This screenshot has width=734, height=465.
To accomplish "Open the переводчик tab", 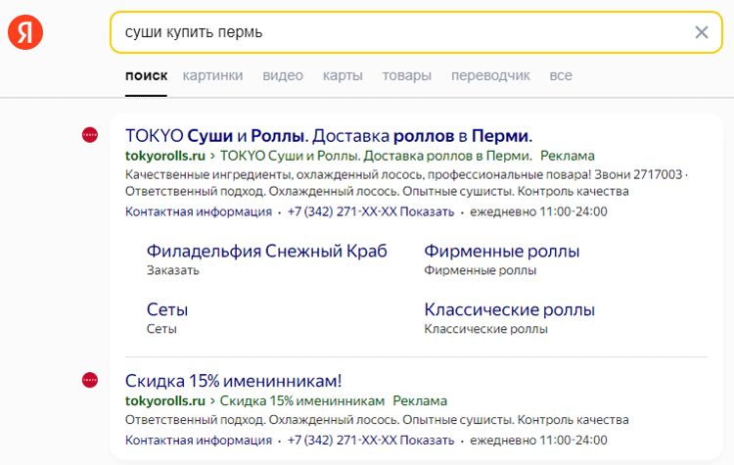I will pos(490,75).
